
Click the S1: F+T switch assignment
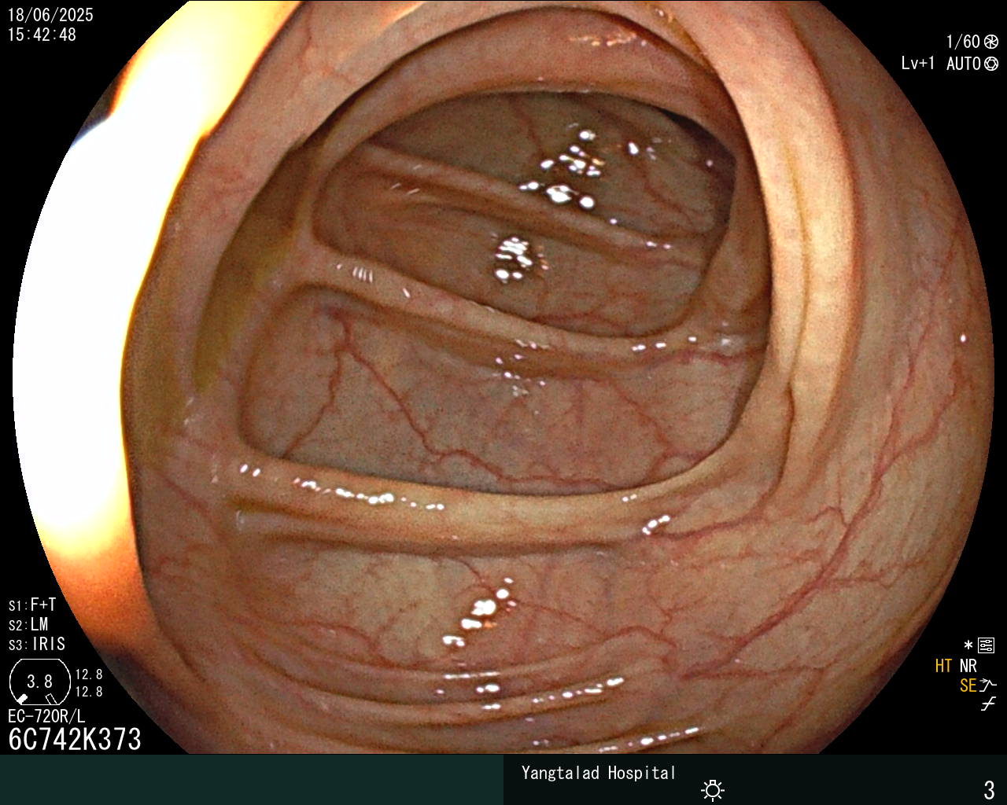pyautogui.click(x=32, y=605)
